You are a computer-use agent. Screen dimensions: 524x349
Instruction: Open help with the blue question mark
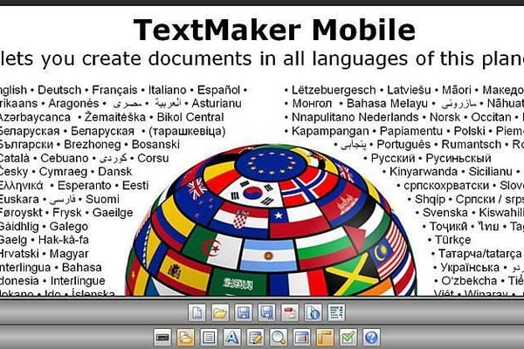371,336
